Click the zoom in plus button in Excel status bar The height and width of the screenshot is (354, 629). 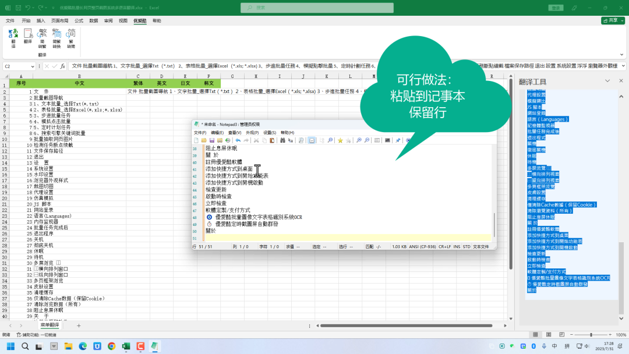coord(610,335)
